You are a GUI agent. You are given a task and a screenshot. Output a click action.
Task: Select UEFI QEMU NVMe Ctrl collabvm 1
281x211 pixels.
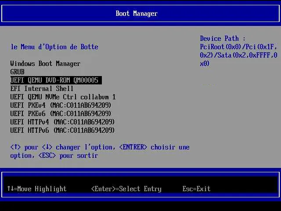(x=63, y=97)
